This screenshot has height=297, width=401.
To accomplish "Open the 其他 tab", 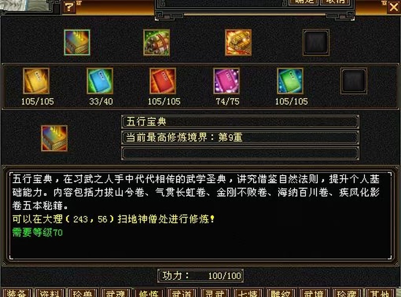I will pyautogui.click(x=380, y=293).
